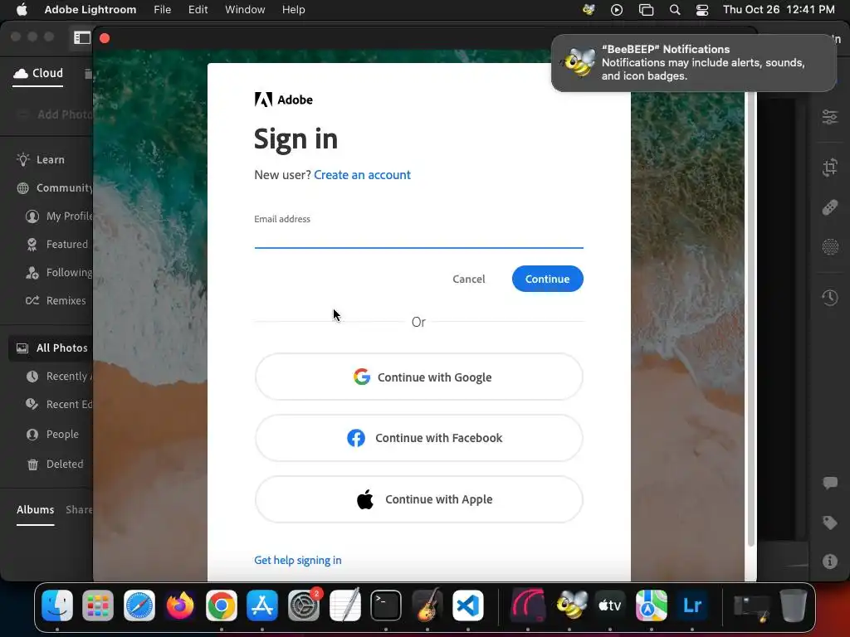Open Featured in the sidebar
The height and width of the screenshot is (637, 850).
[x=59, y=245]
